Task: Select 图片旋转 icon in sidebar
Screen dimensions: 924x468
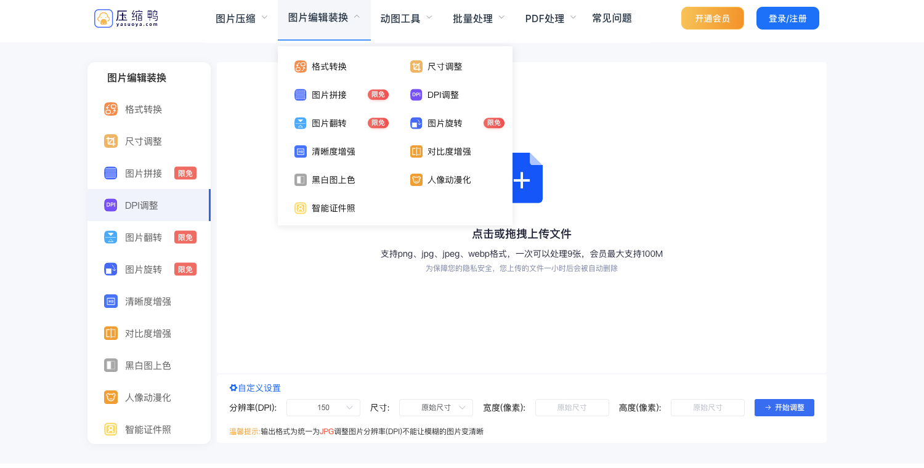Action: 111,269
